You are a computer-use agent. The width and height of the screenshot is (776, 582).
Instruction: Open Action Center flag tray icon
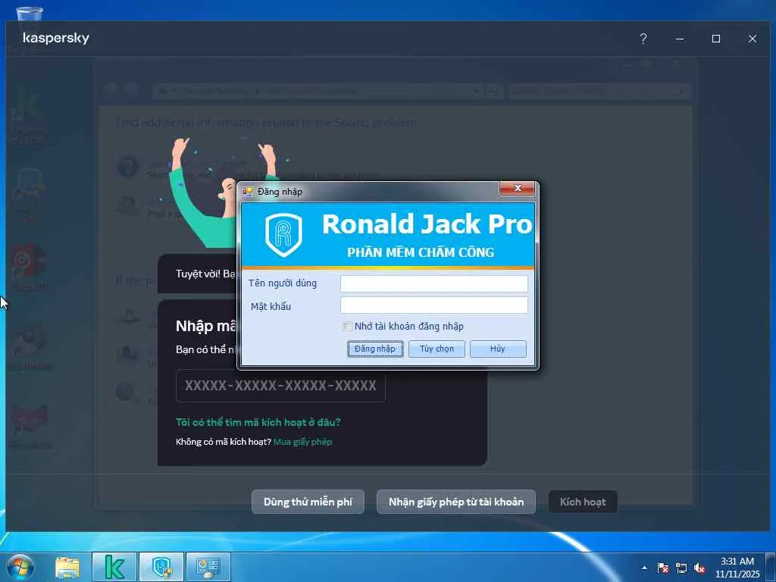coord(663,568)
